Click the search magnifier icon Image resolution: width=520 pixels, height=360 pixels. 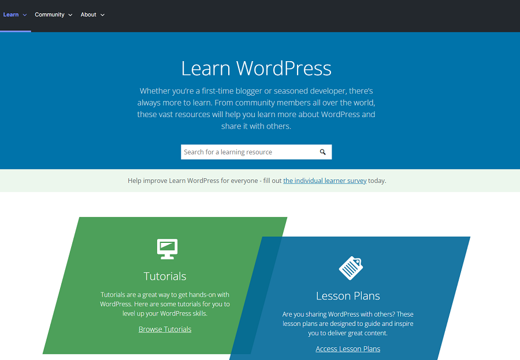pos(322,152)
